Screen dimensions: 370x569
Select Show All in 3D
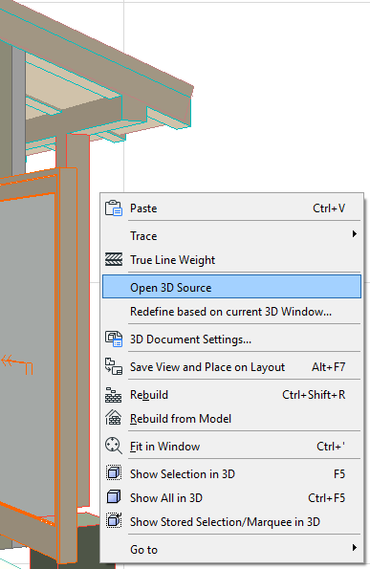pos(231,497)
